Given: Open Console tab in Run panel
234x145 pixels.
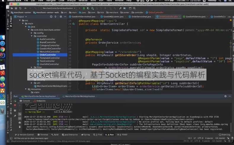Looking at the screenshot, I should point(25,101).
